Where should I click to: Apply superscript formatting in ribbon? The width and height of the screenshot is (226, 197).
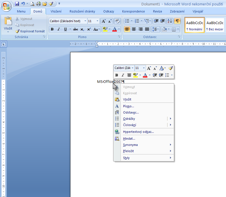(x=89, y=29)
